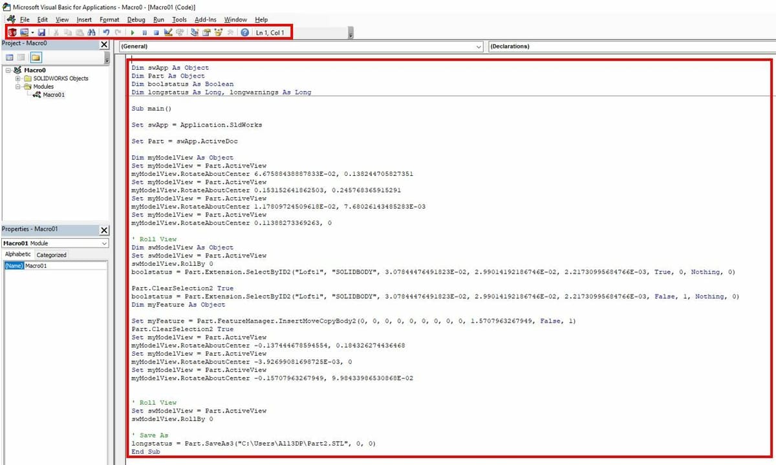
Task: Click the Undo toolbar icon
Action: tap(106, 32)
